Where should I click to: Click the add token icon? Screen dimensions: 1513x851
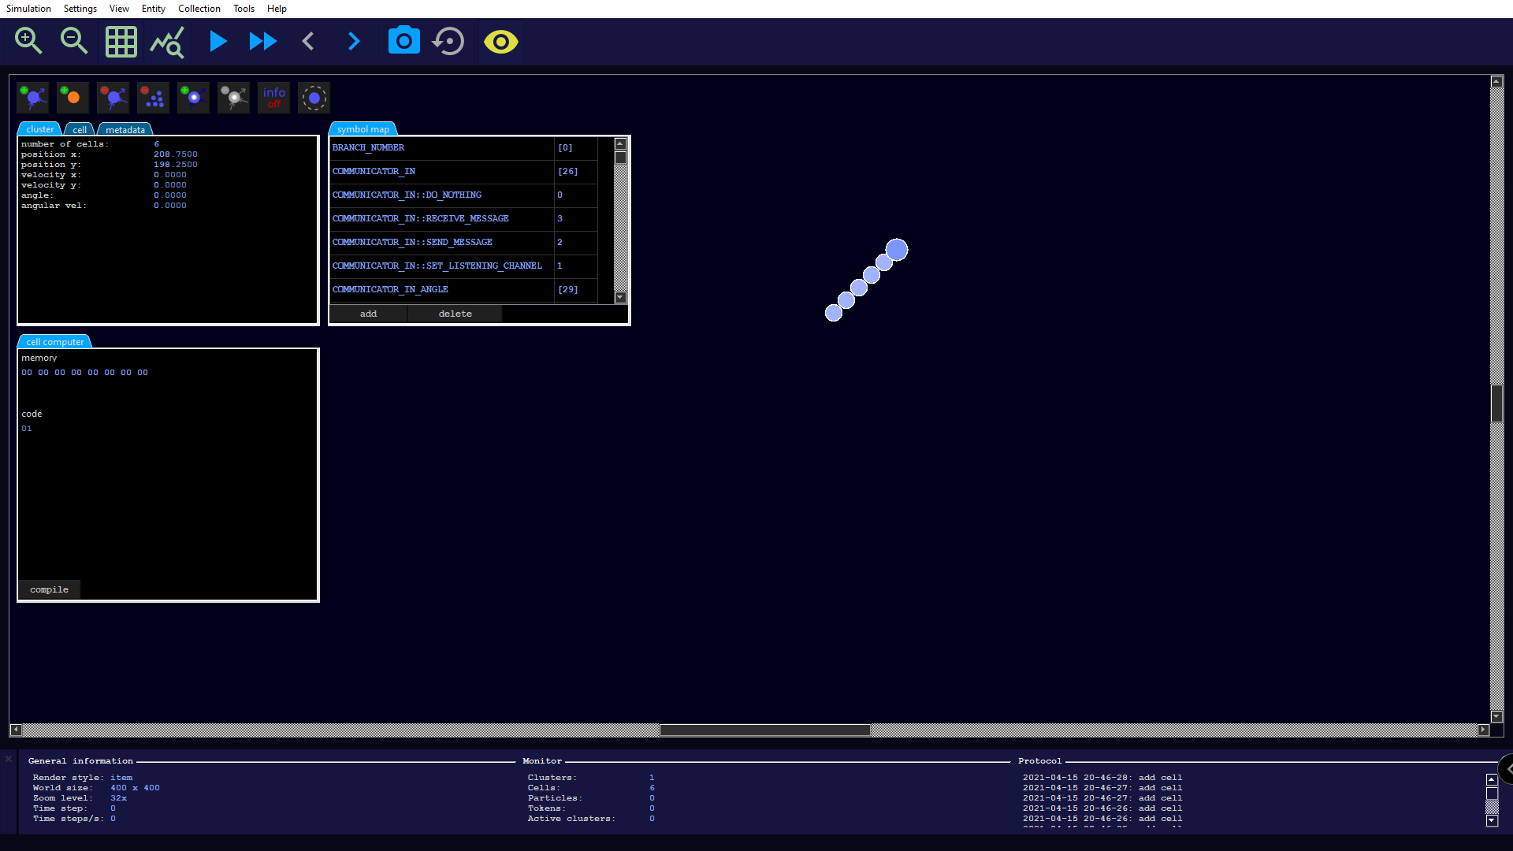193,98
